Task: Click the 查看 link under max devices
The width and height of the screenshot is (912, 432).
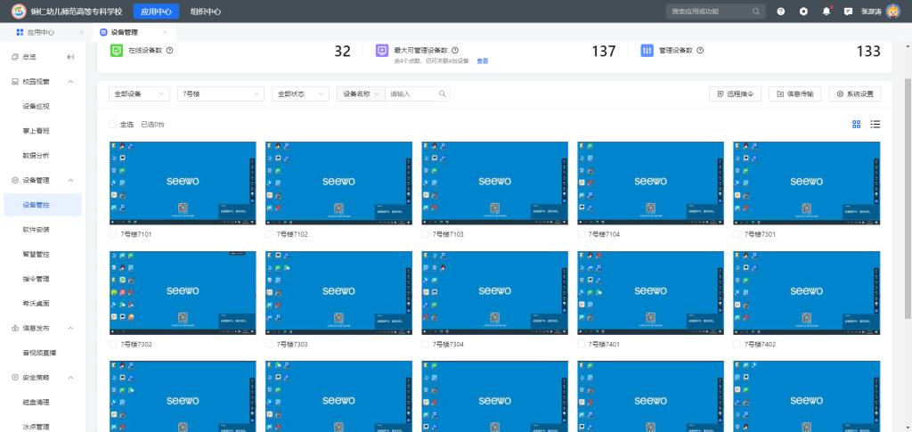Action: (482, 61)
